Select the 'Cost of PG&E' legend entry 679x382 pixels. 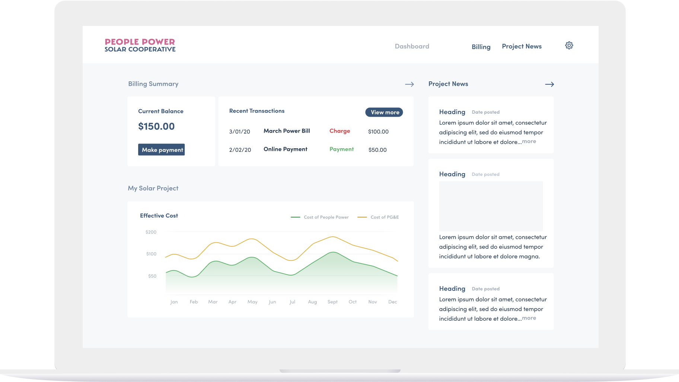click(x=378, y=217)
